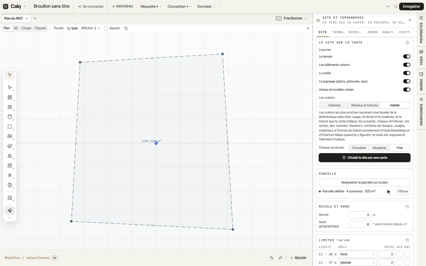This screenshot has height=266, width=426.
Task: Select the sofa furniture tool
Action: [x=10, y=137]
